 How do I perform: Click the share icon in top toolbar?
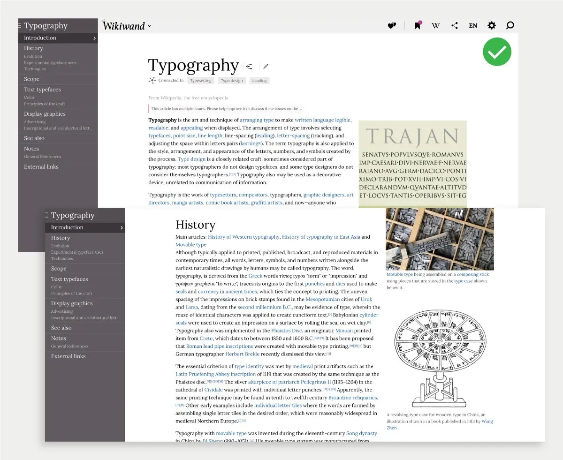coord(454,26)
